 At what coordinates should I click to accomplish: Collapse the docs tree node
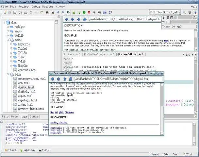5,23
